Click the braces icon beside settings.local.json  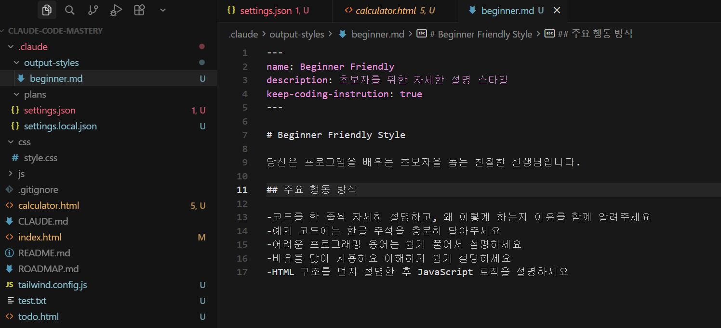click(15, 126)
